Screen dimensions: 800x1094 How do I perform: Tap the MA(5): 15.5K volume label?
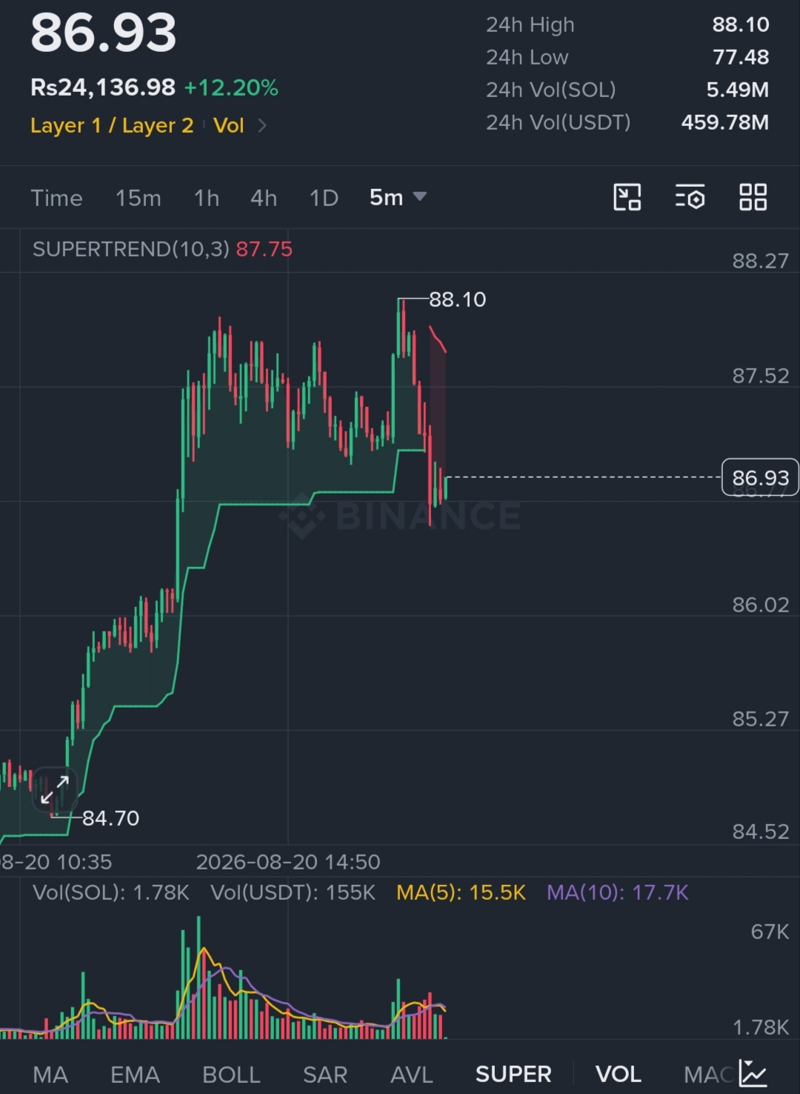[461, 892]
